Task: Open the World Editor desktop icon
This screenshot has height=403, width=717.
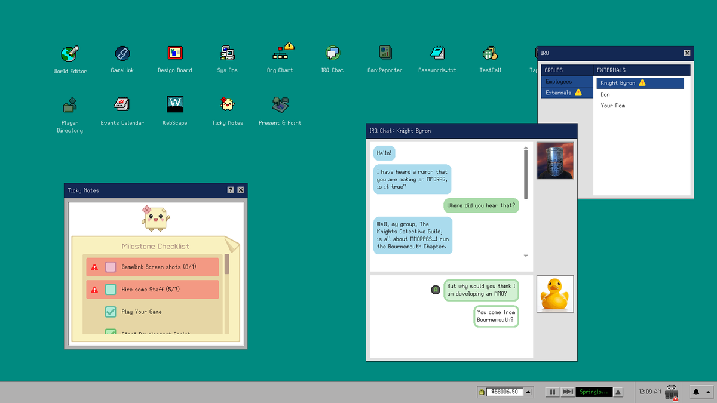Action: coord(70,54)
